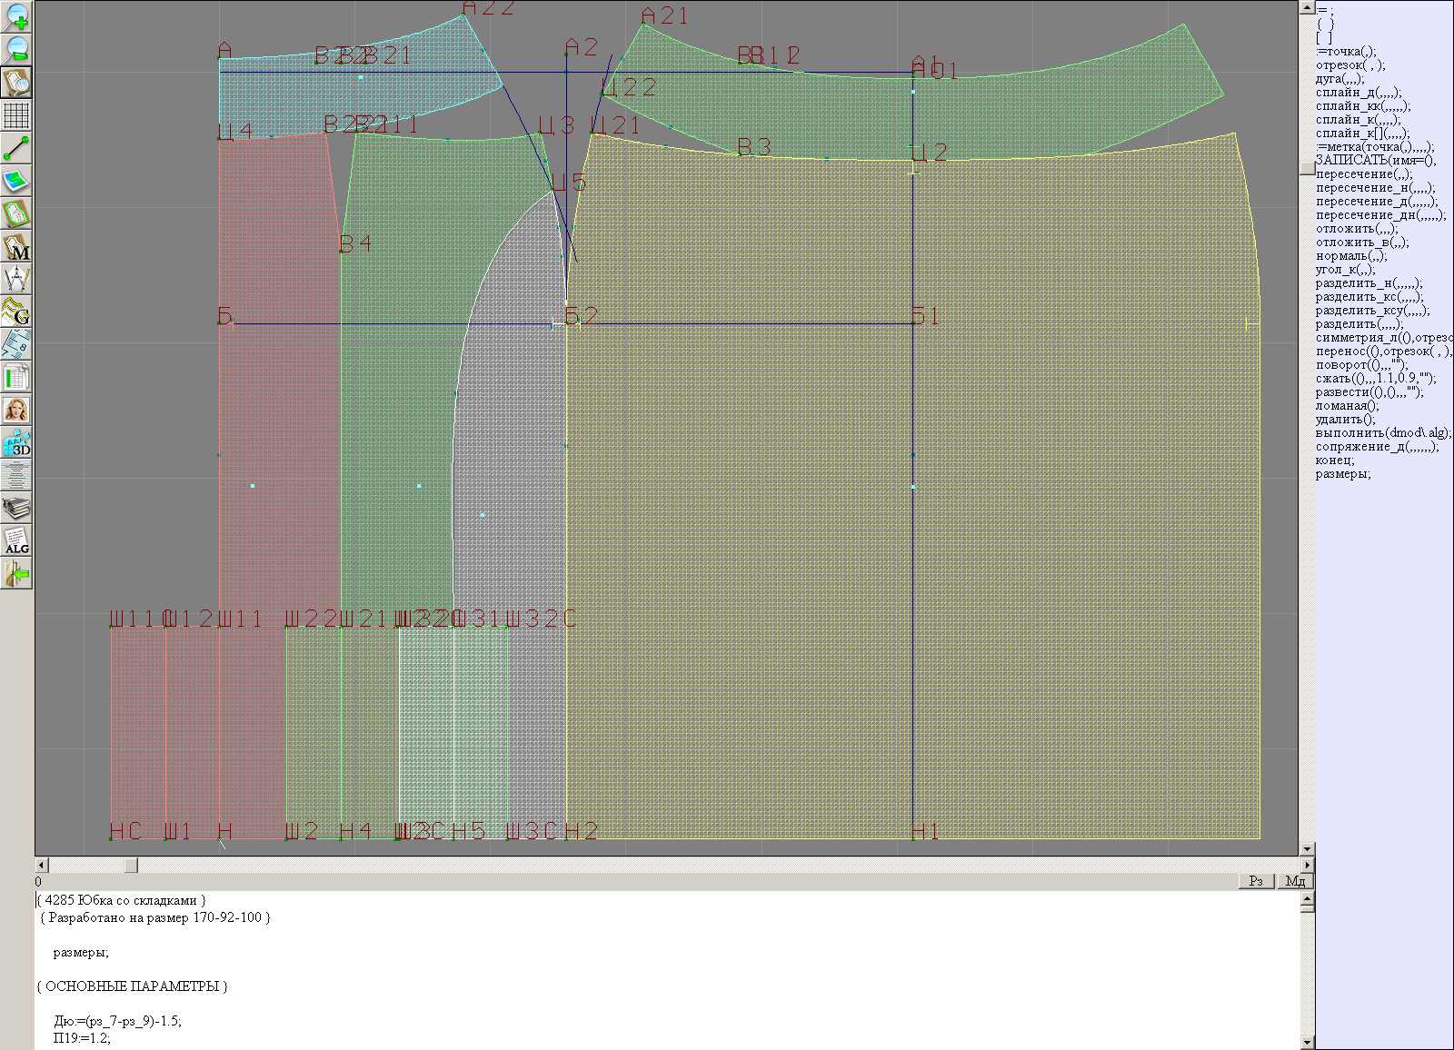Select the compass measuring tool icon
Viewport: 1454px width, 1050px height.
point(16,279)
